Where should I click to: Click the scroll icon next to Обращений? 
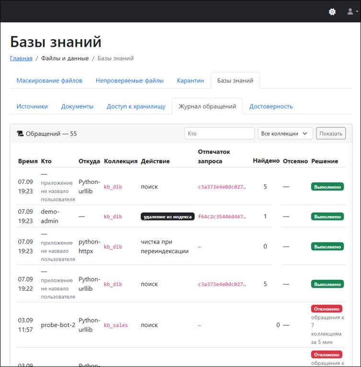(20, 134)
